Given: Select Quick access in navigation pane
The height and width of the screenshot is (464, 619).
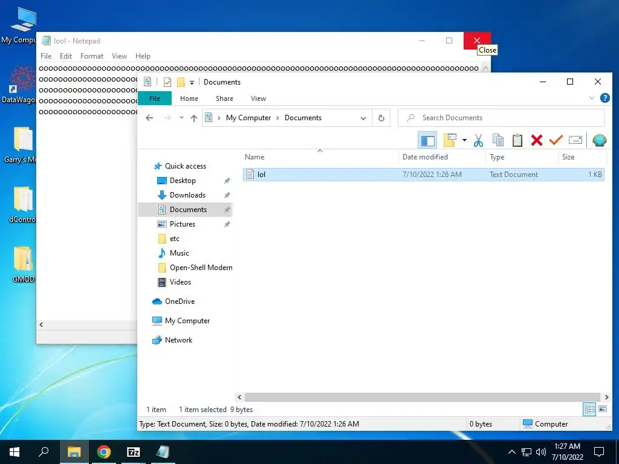Looking at the screenshot, I should click(185, 166).
